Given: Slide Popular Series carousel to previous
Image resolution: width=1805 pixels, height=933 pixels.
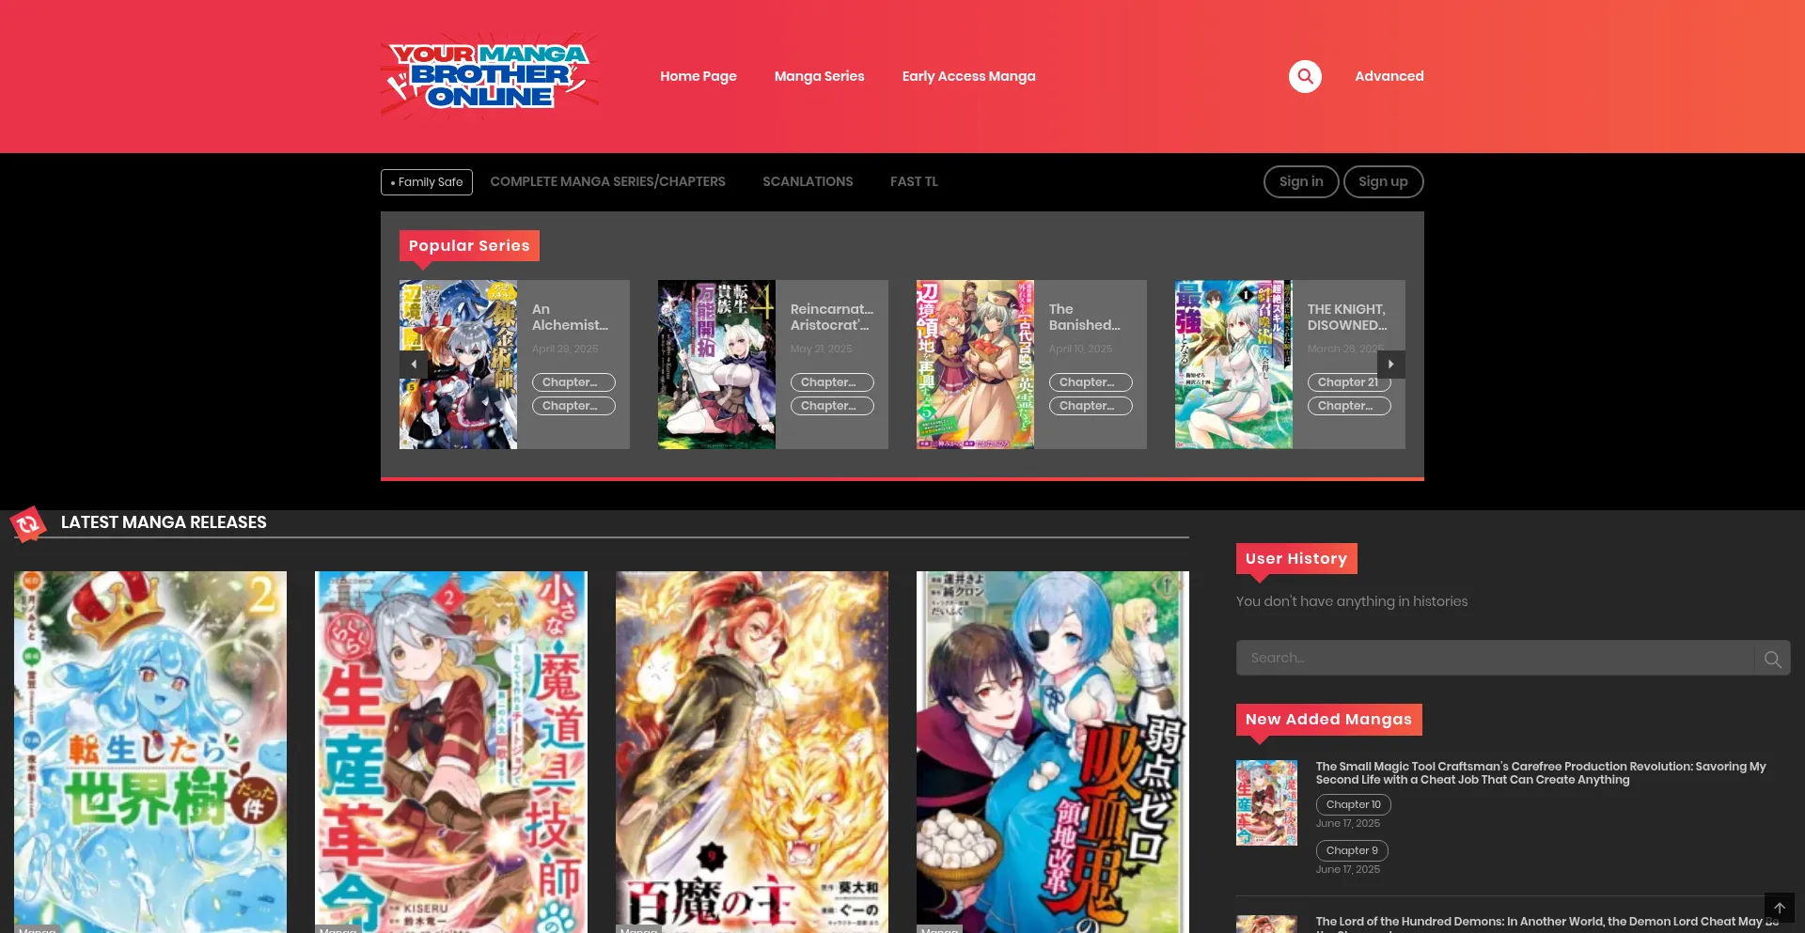Looking at the screenshot, I should click(414, 365).
